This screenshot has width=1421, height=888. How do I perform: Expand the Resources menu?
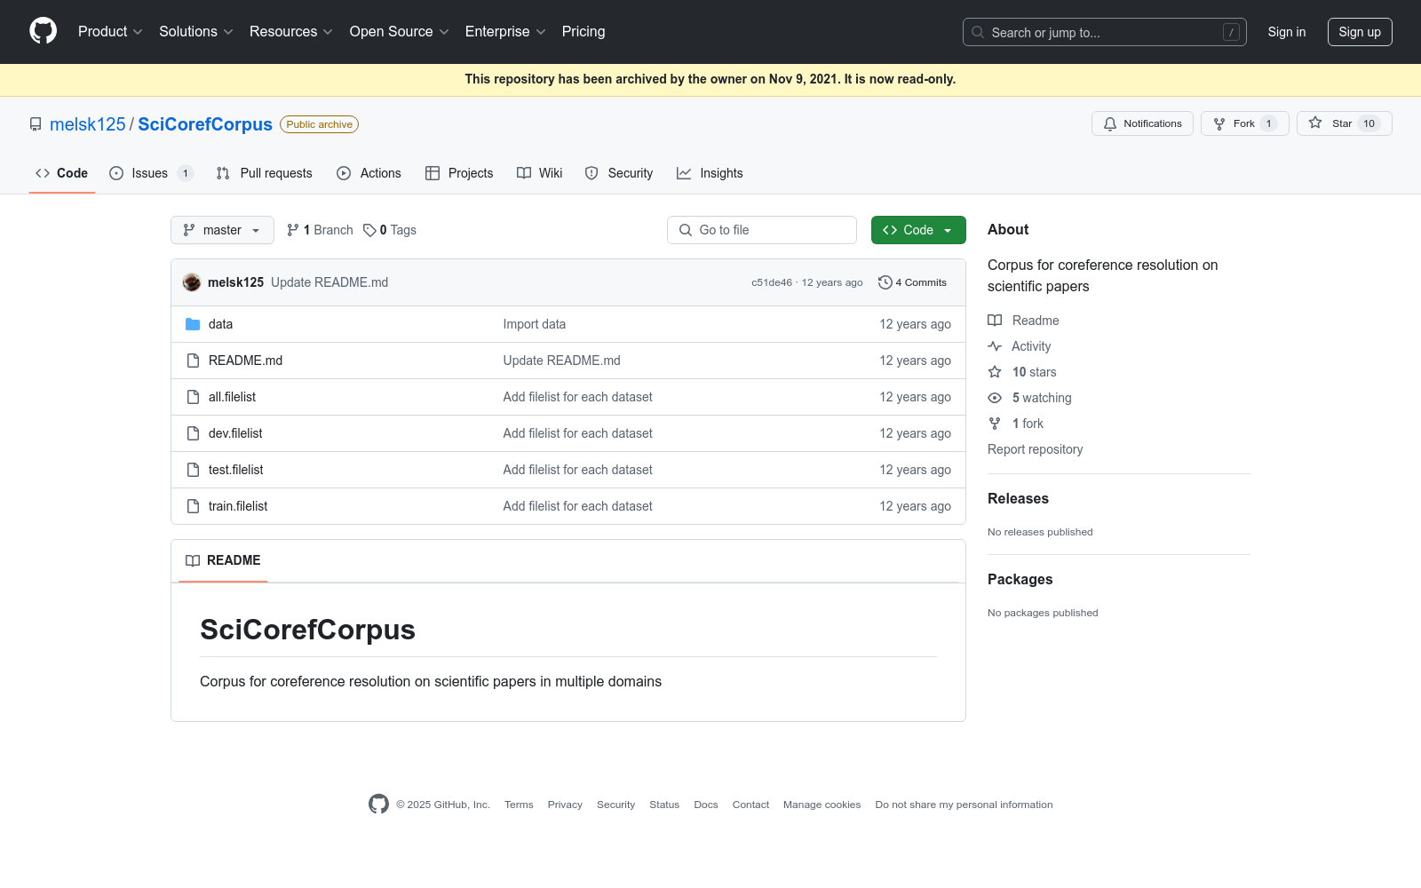[290, 31]
